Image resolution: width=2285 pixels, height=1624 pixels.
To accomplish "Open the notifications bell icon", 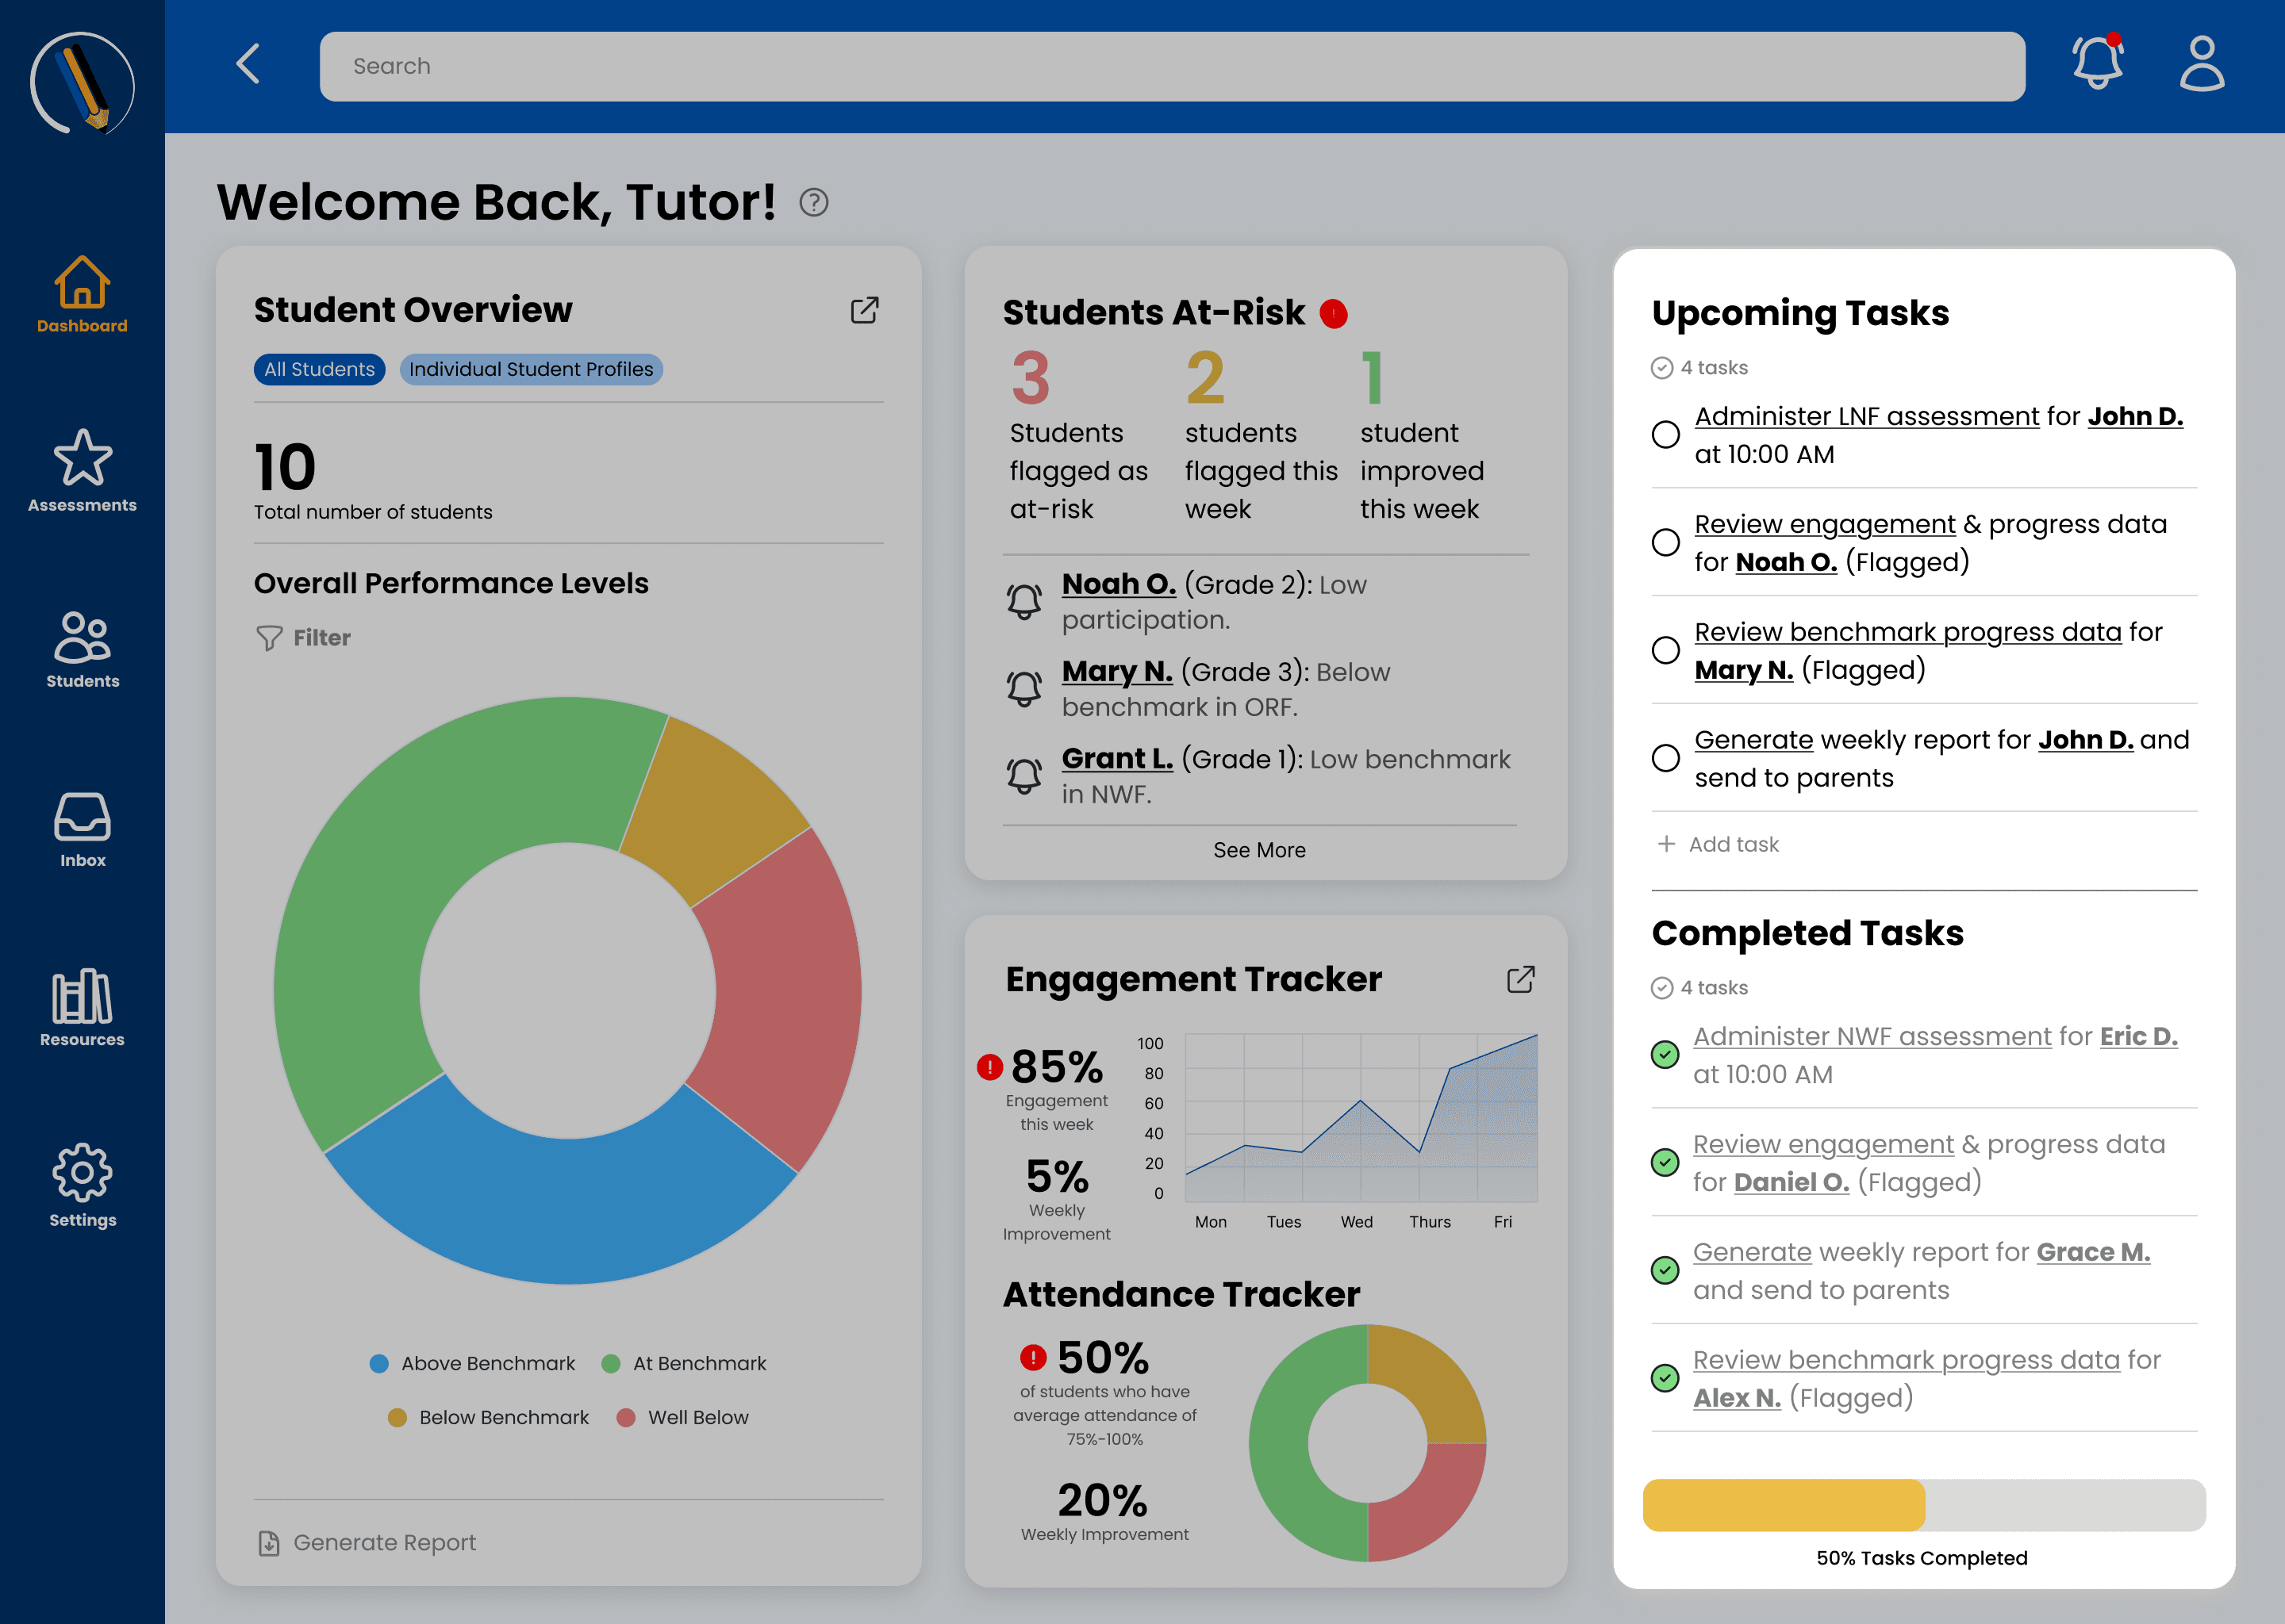I will click(x=2097, y=64).
